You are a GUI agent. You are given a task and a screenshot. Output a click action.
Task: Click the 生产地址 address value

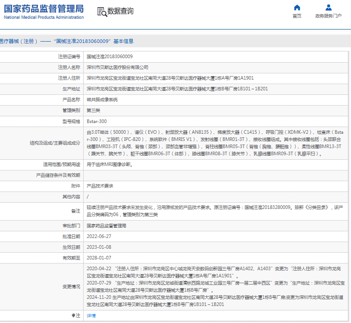(x=178, y=89)
